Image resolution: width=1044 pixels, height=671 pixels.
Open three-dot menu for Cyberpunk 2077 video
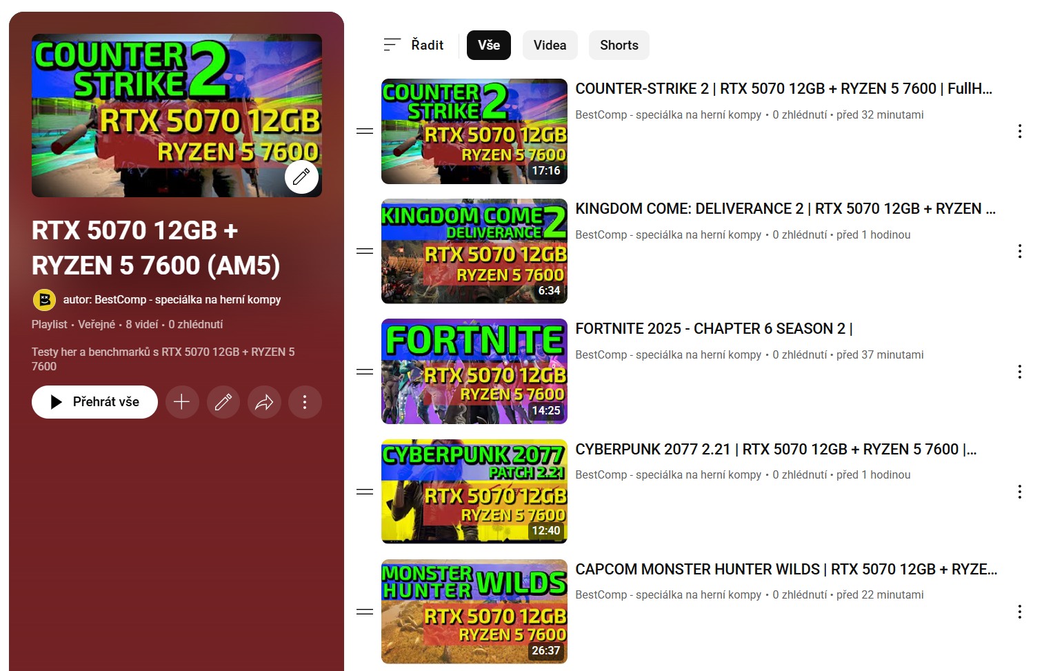pyautogui.click(x=1020, y=492)
